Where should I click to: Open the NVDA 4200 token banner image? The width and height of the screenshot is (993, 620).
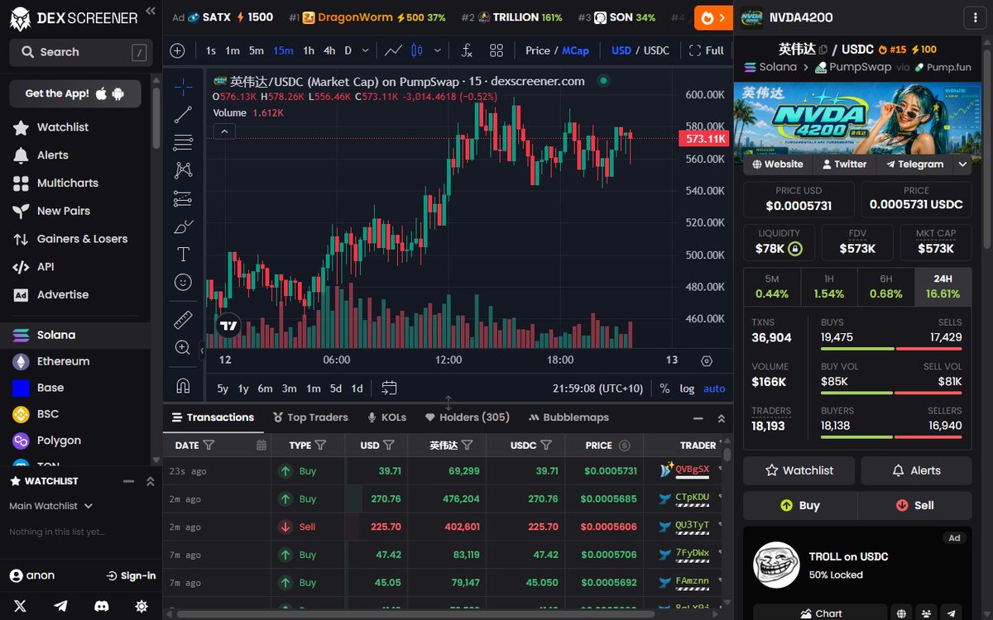coord(857,117)
